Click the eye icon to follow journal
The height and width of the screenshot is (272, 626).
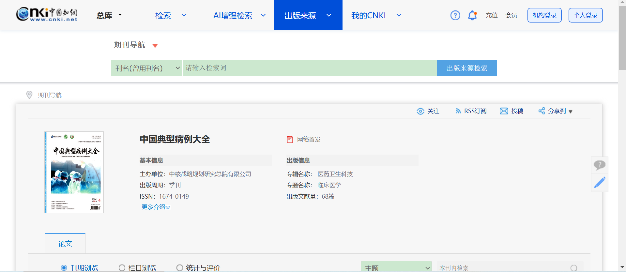click(420, 111)
